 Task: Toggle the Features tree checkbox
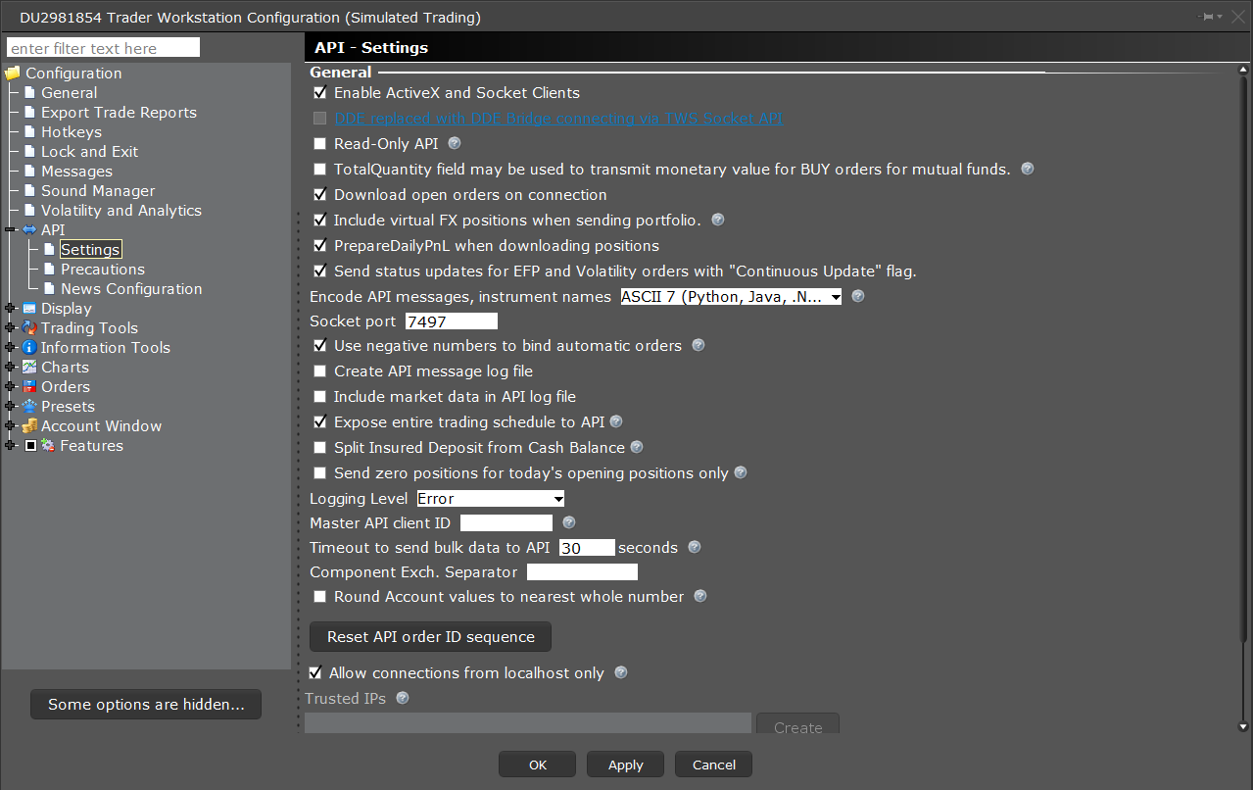30,446
